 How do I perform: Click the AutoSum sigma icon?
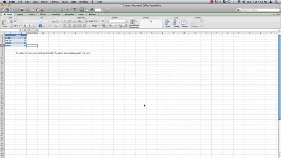pos(62,10)
